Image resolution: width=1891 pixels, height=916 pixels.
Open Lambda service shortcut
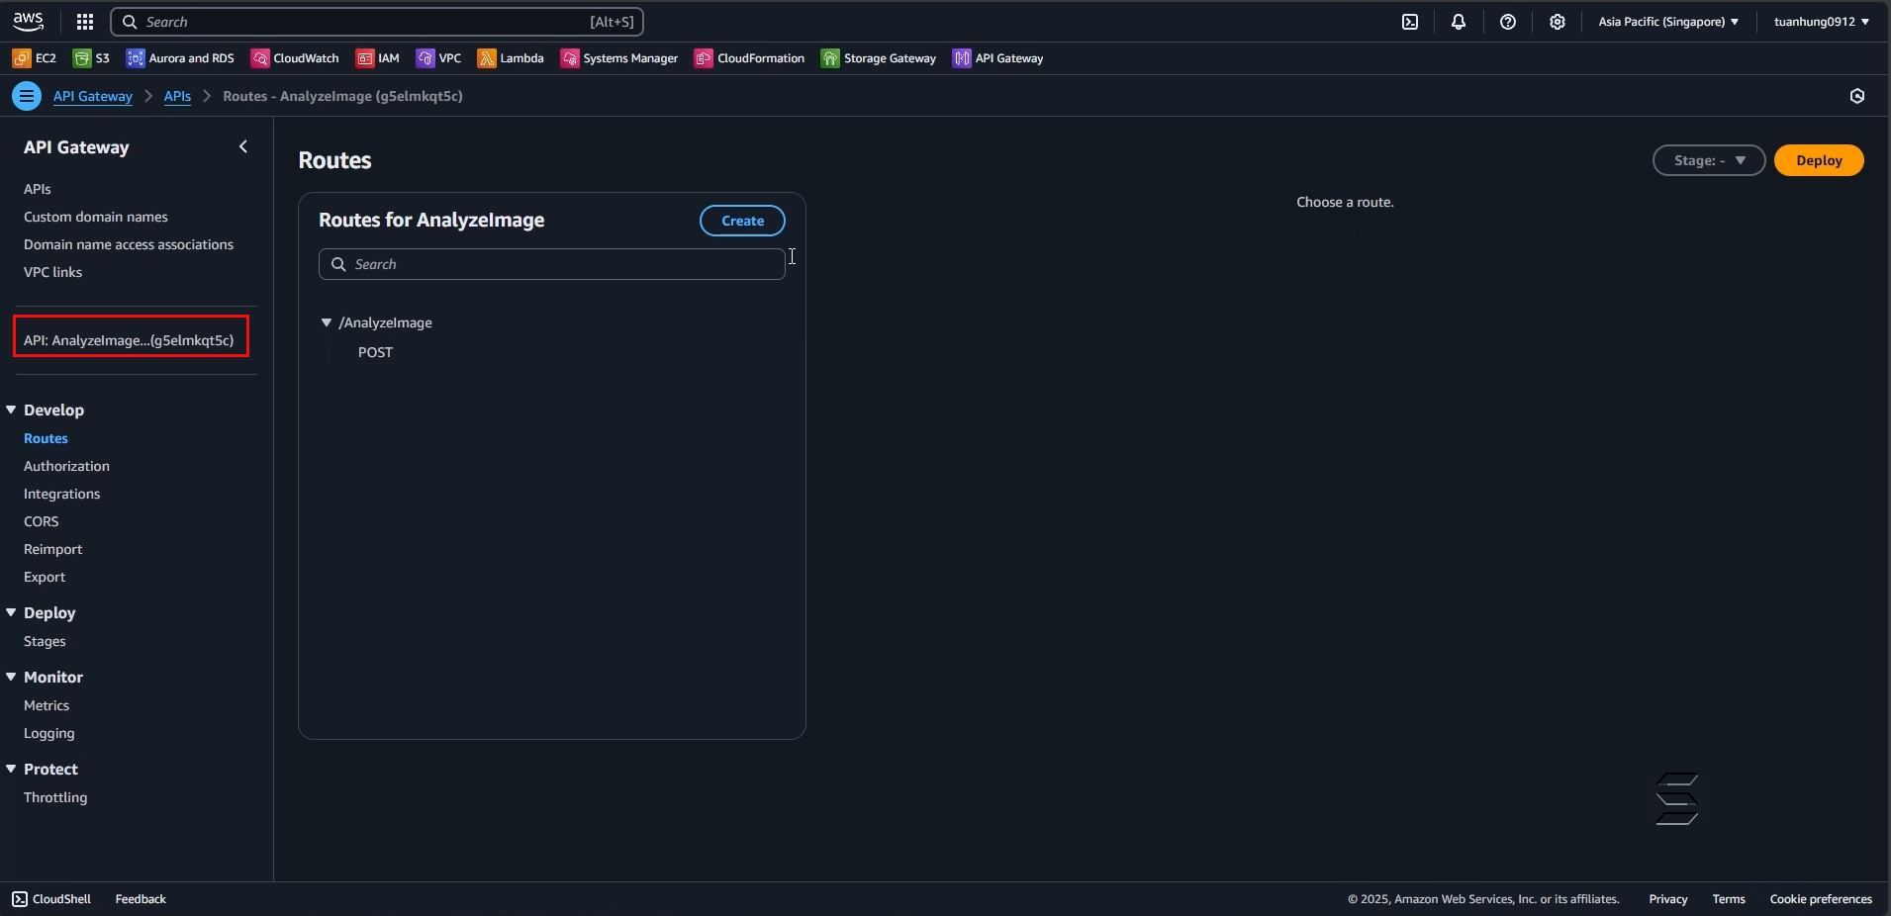[x=511, y=58]
